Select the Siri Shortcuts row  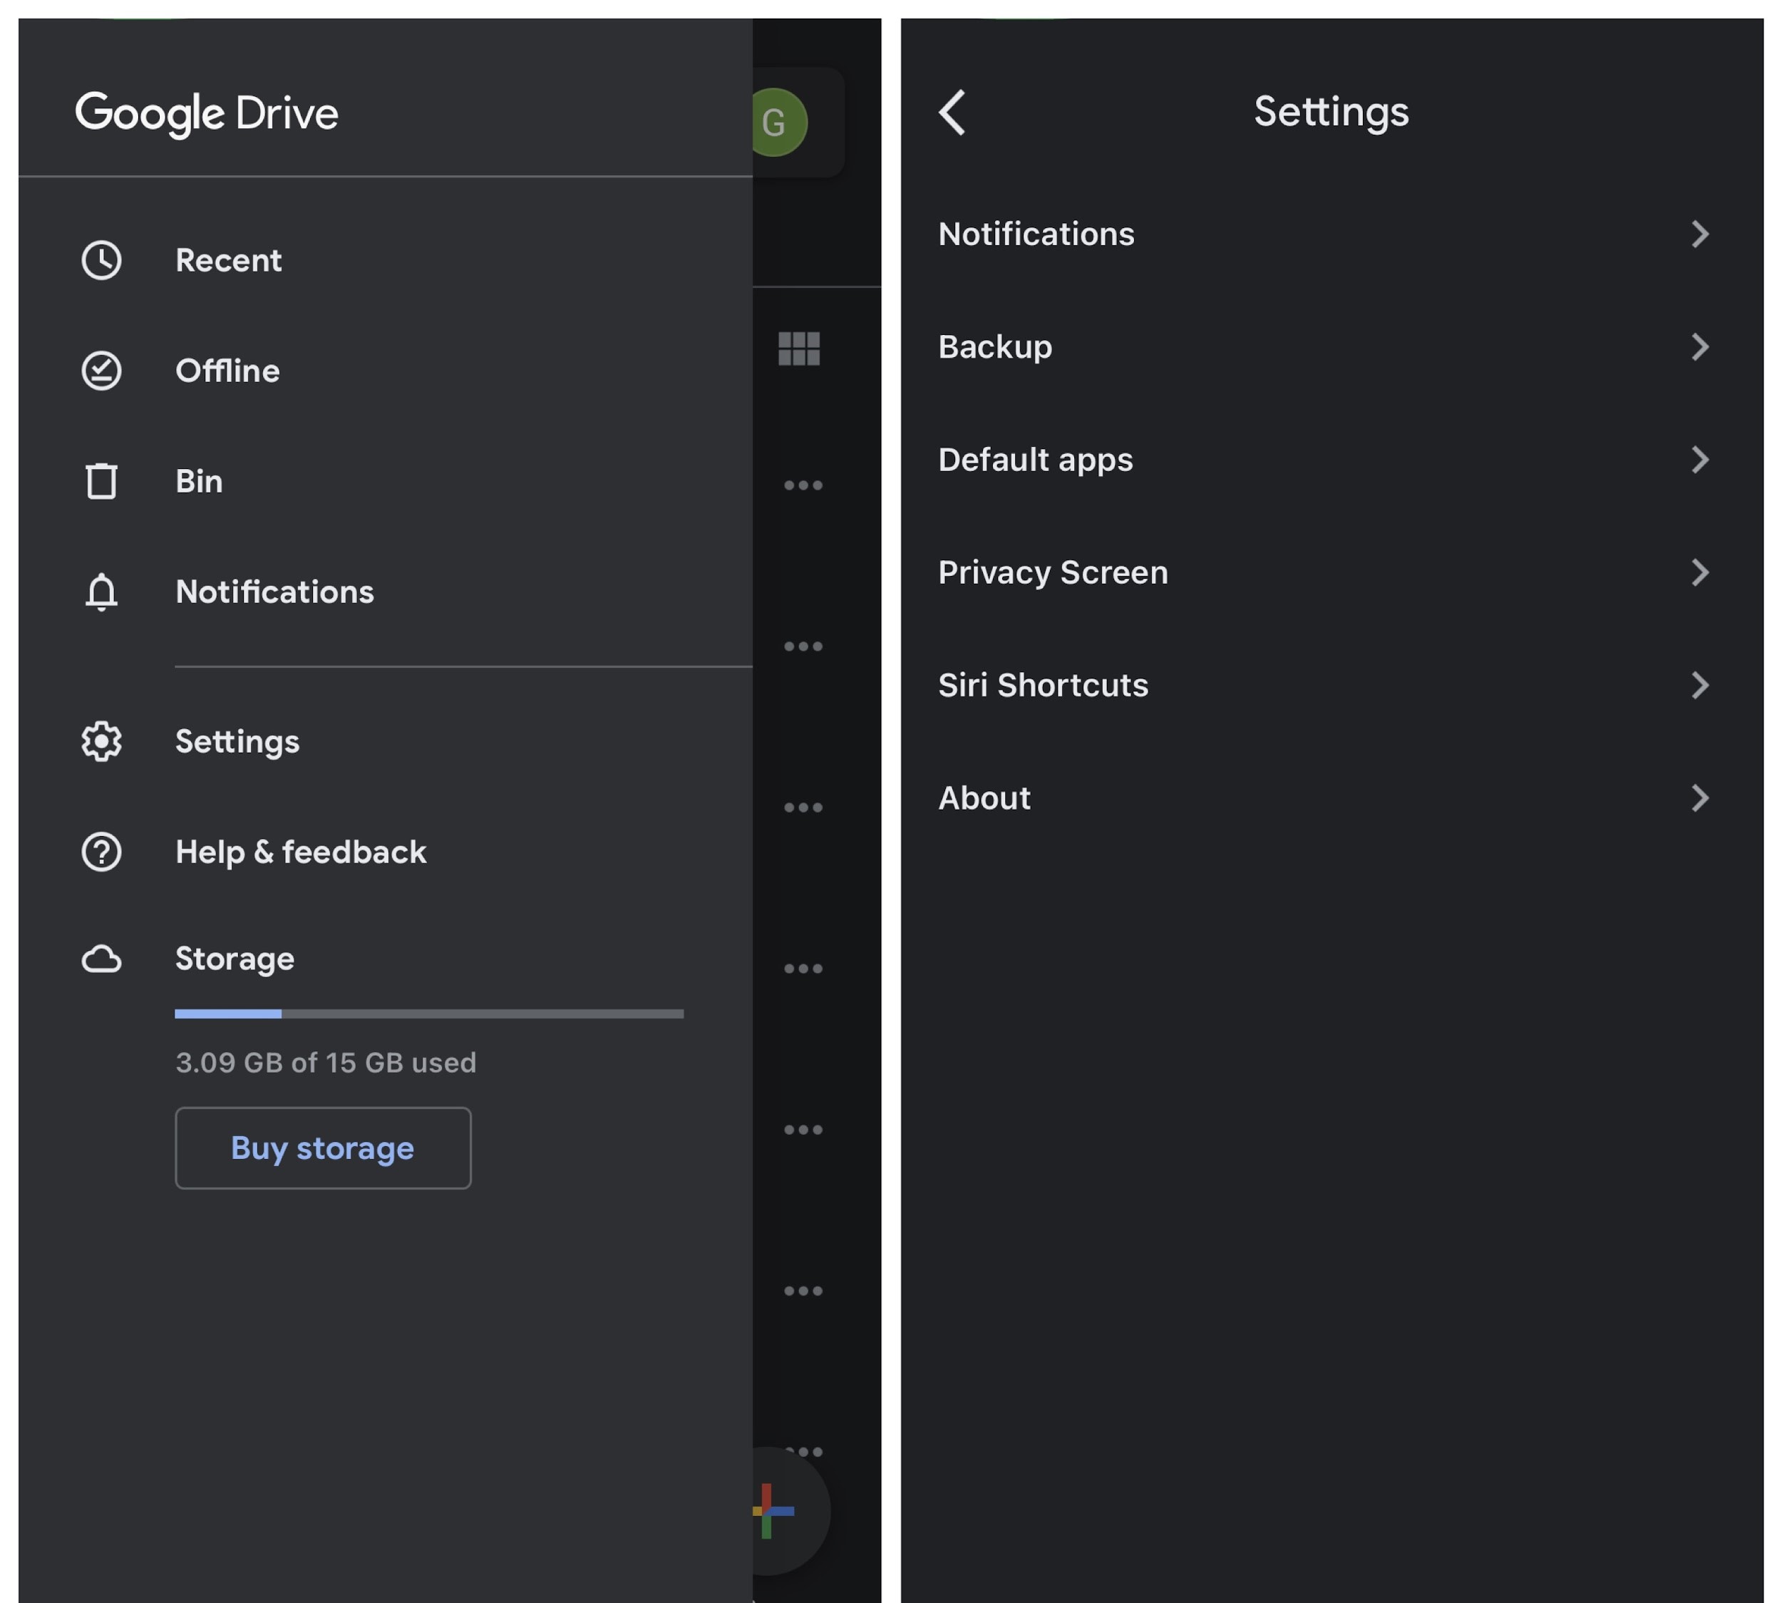click(x=1331, y=685)
